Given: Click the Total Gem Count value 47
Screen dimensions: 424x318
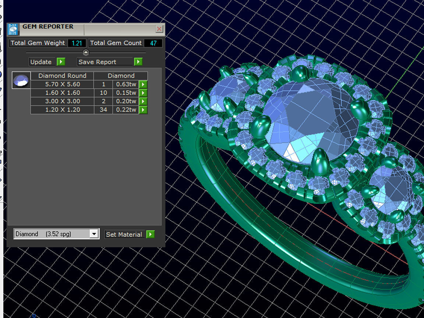Looking at the screenshot, I should [x=153, y=43].
